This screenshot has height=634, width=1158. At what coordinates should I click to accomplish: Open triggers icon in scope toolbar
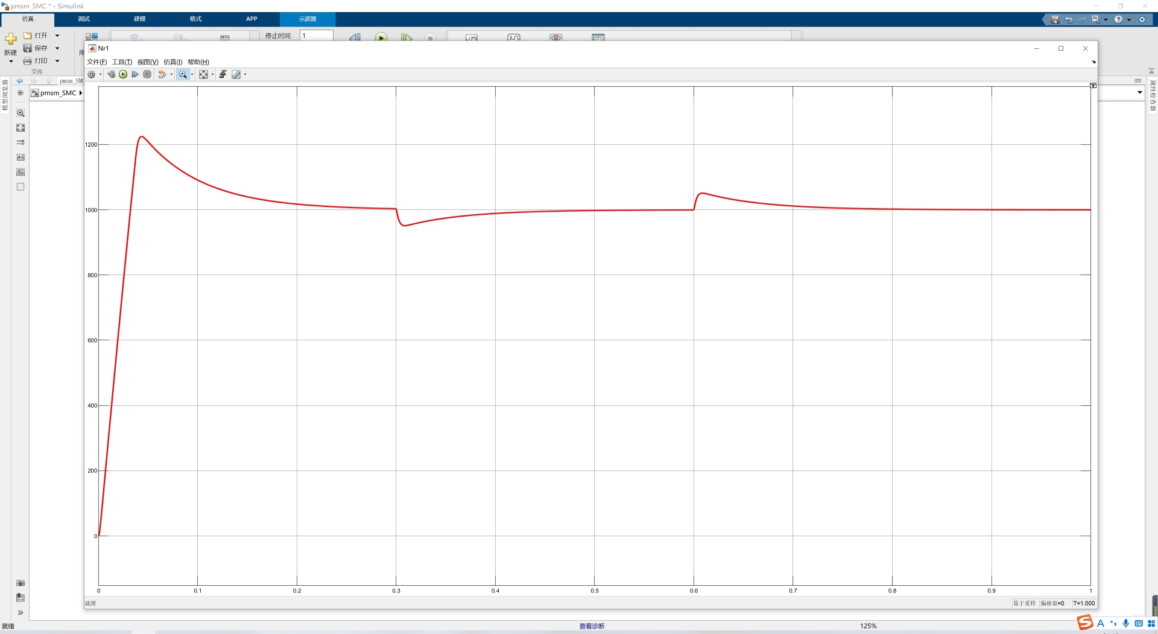pos(223,75)
